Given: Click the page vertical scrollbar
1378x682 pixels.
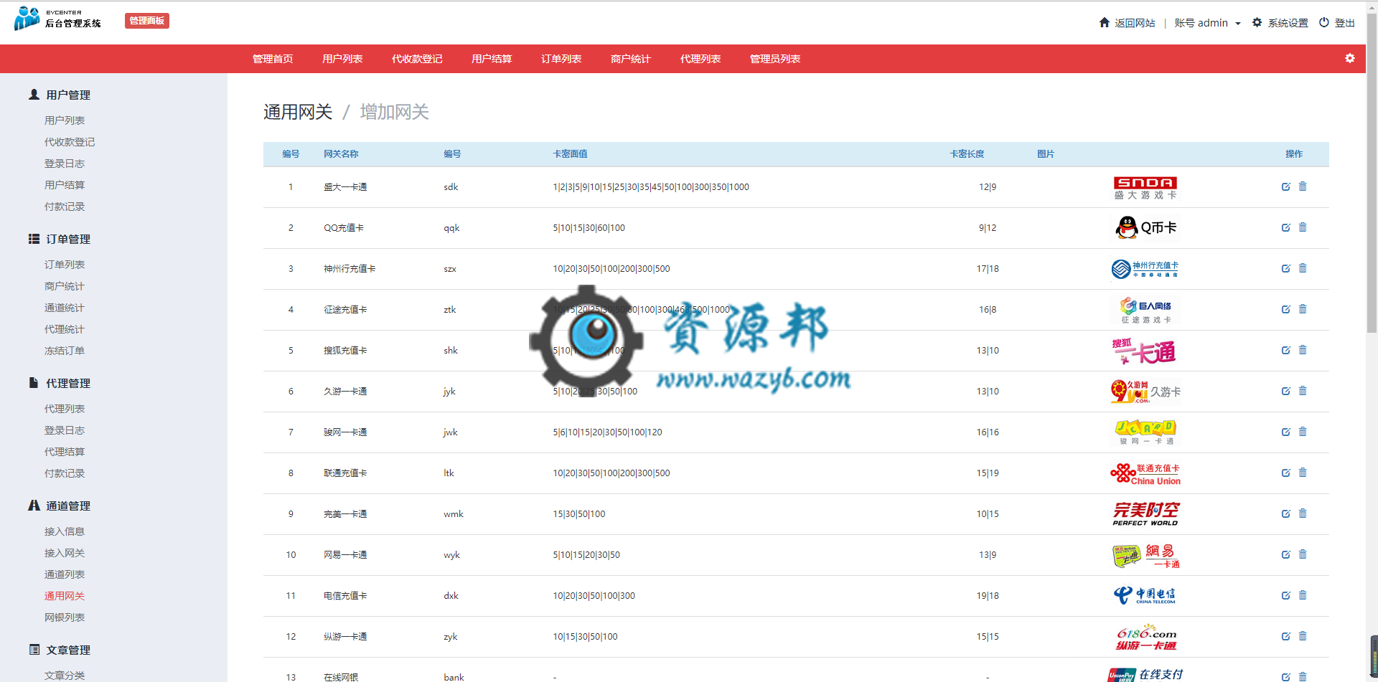Looking at the screenshot, I should tap(1372, 172).
